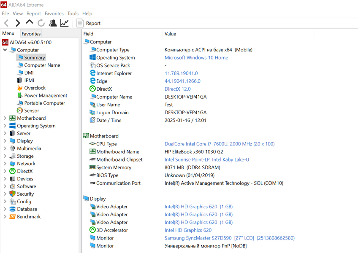
Task: Expand the Storage tree node
Action: (x=5, y=156)
